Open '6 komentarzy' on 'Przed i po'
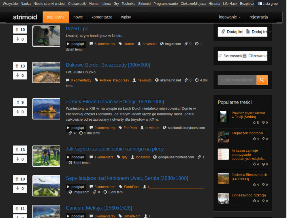Image resolution: width=290 pixels, height=218 pixels. coord(105,44)
